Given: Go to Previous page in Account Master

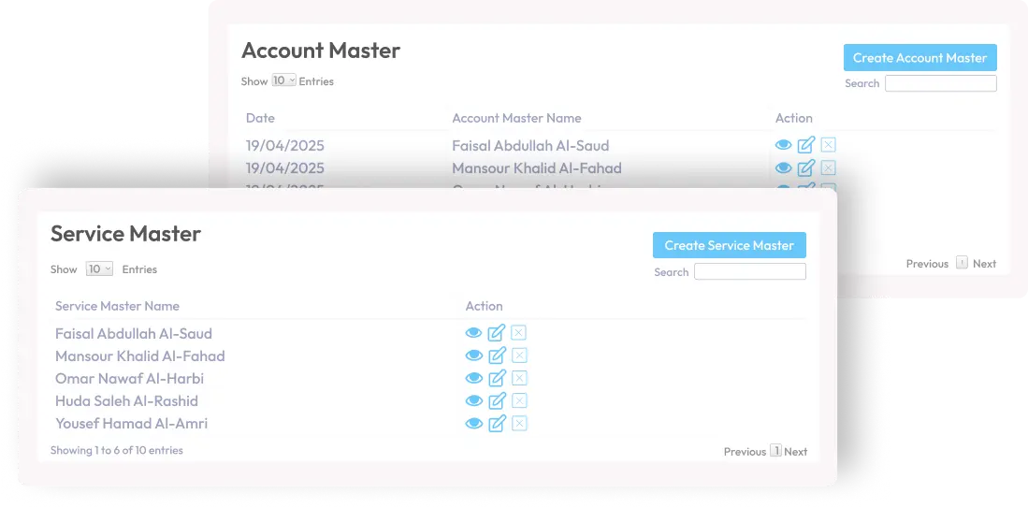Looking at the screenshot, I should (927, 264).
